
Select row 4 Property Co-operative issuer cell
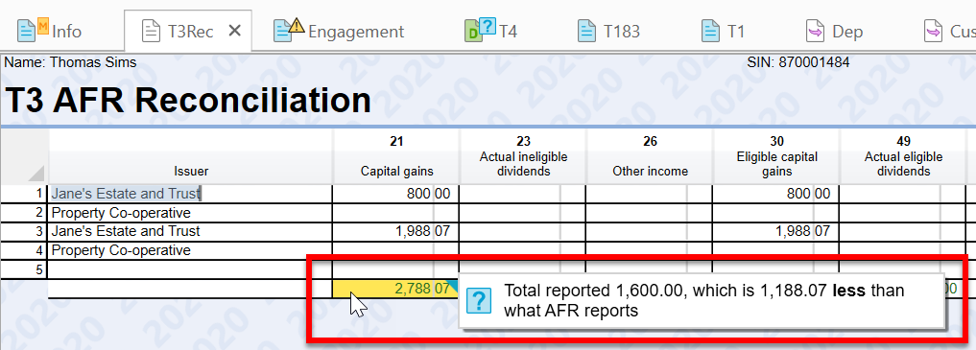(190, 250)
